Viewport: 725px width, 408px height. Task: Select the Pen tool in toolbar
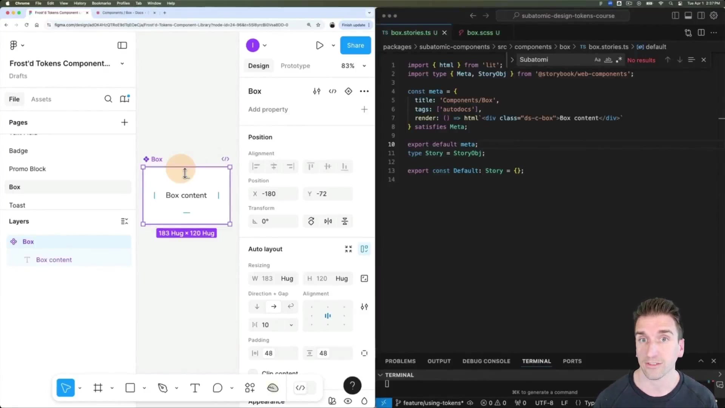click(x=162, y=388)
